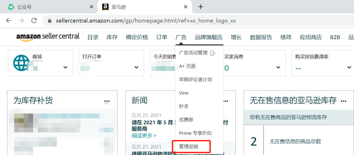Viewport: 354px width, 155px height.
Task: Select 早期评论者计划 menu entry
Action: click(195, 80)
